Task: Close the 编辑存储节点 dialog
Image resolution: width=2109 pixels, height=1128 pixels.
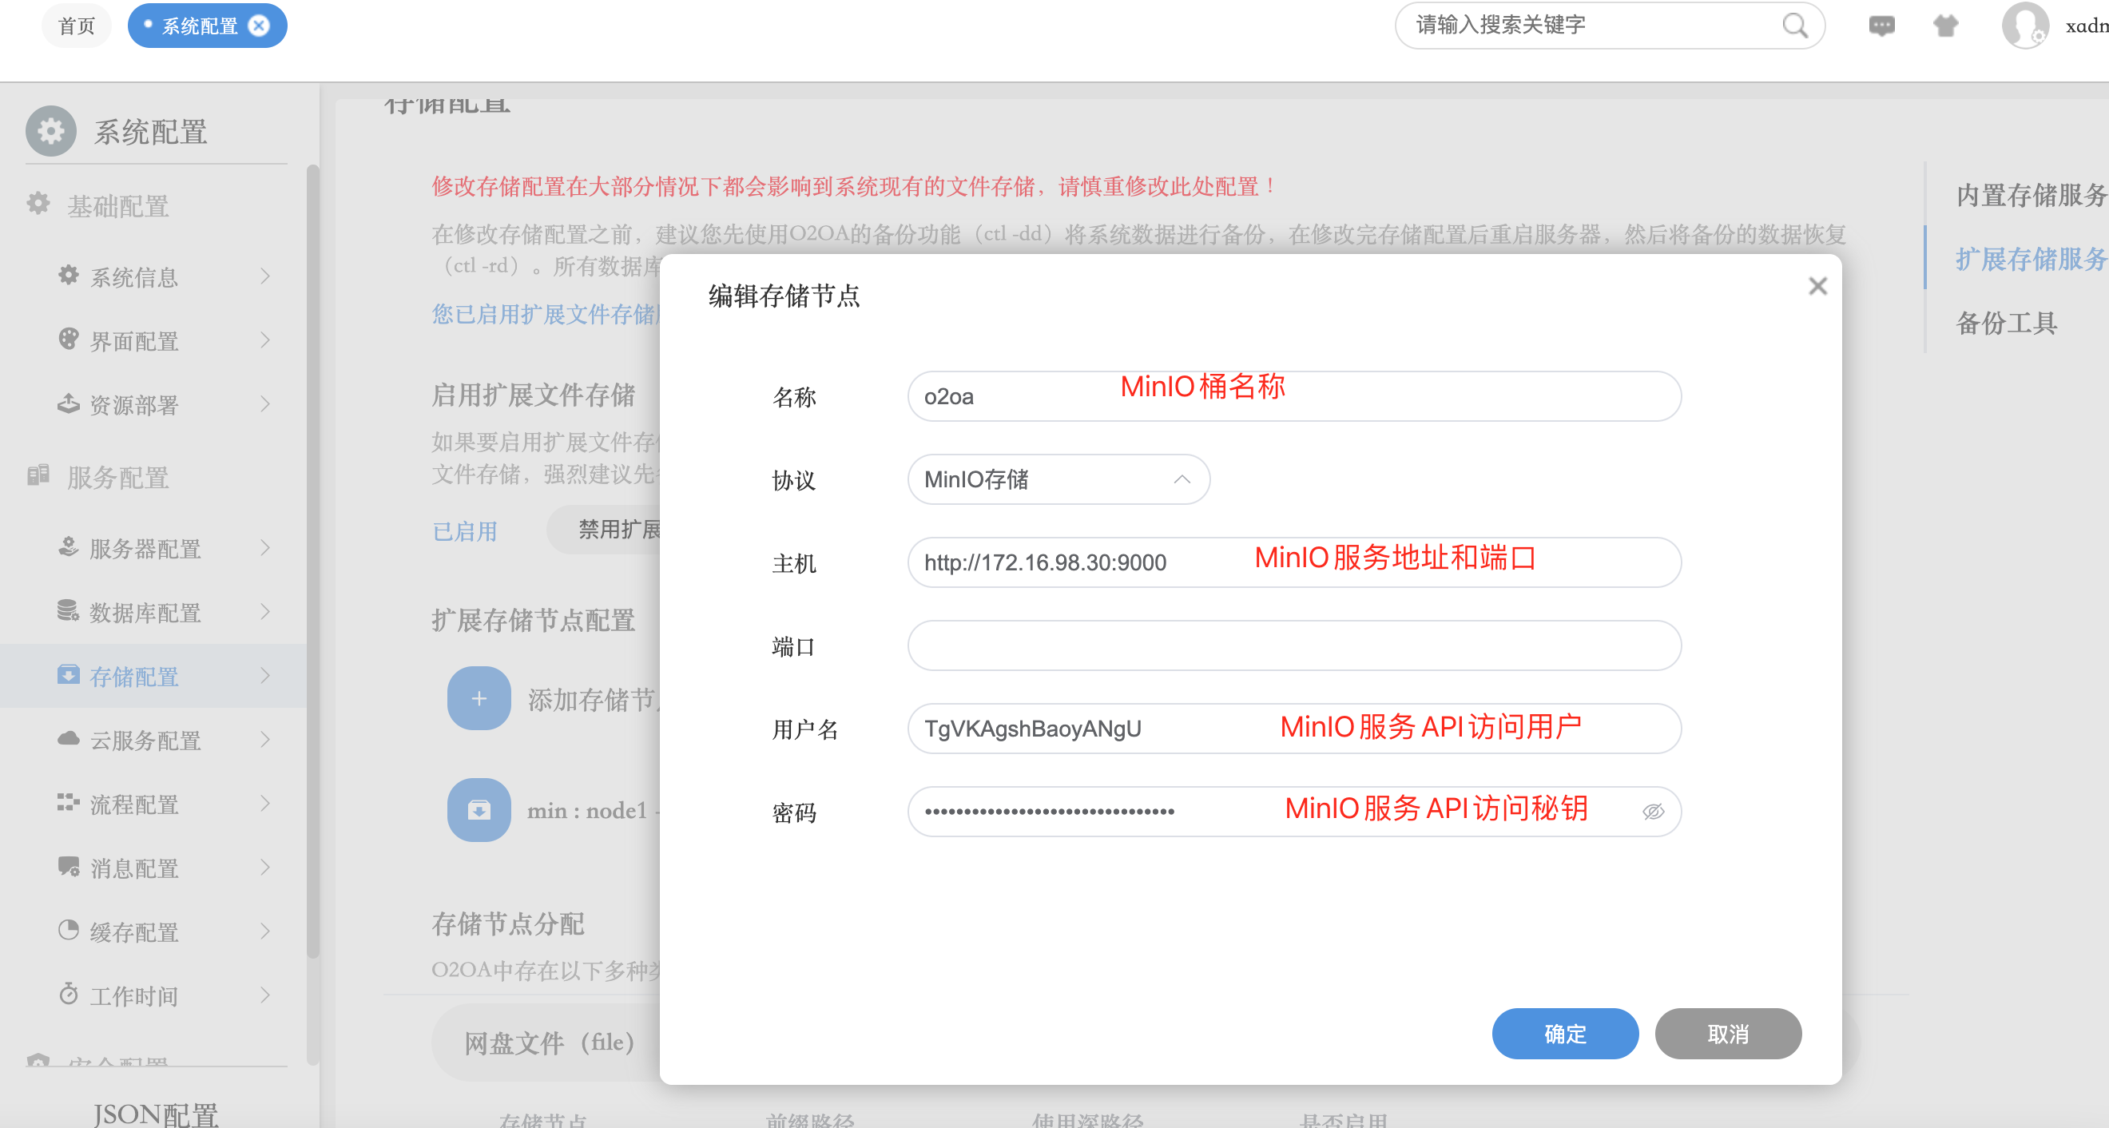Action: [x=1817, y=287]
